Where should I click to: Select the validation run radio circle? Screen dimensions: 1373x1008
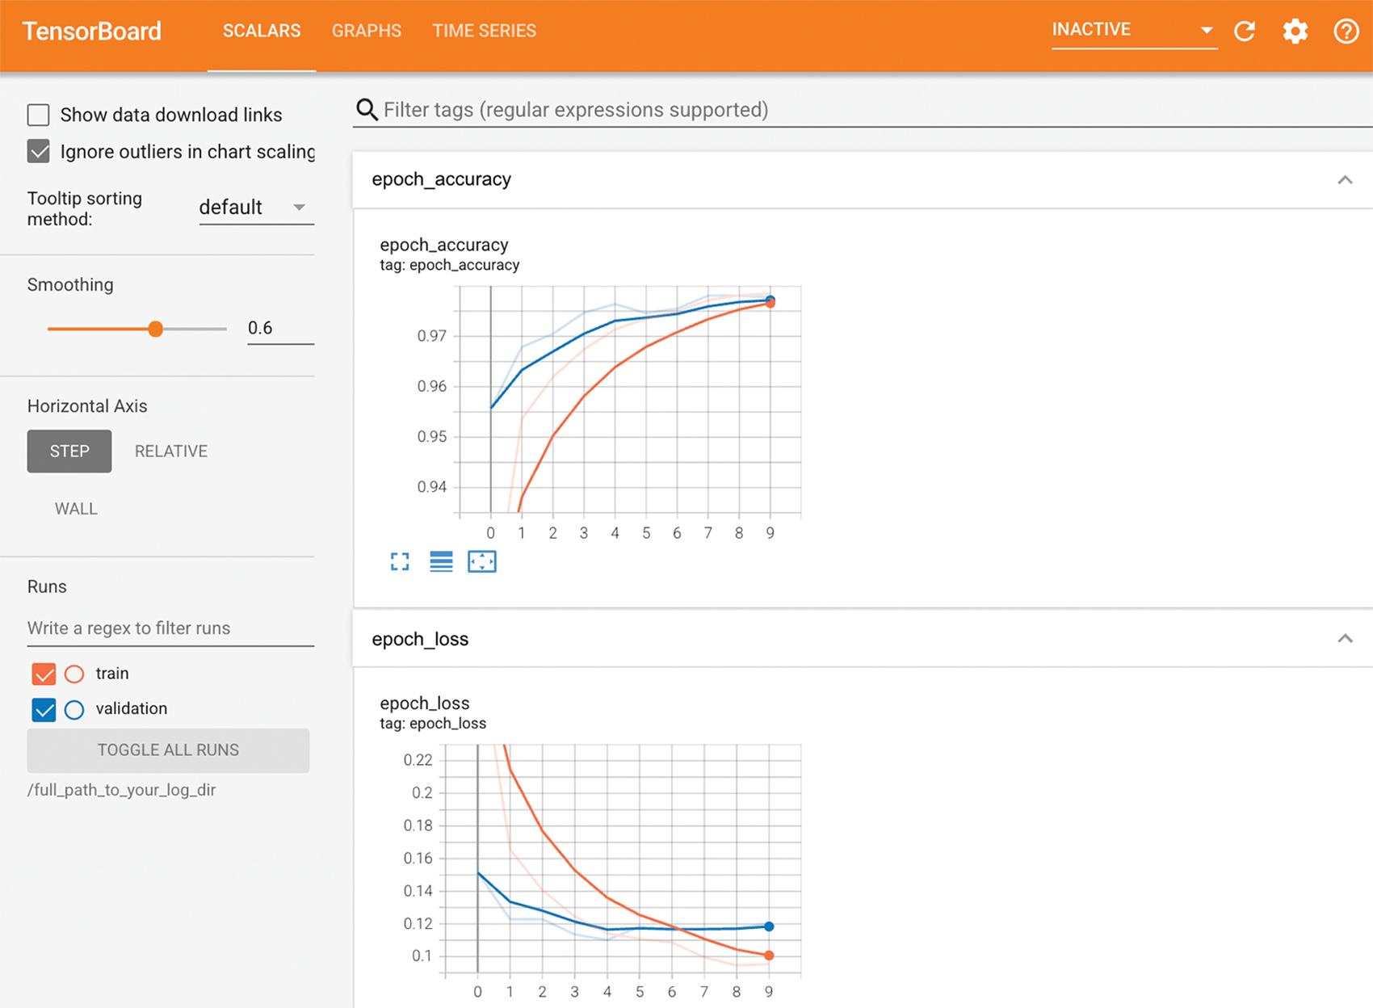74,709
